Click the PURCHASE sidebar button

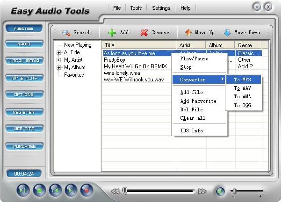24,146
